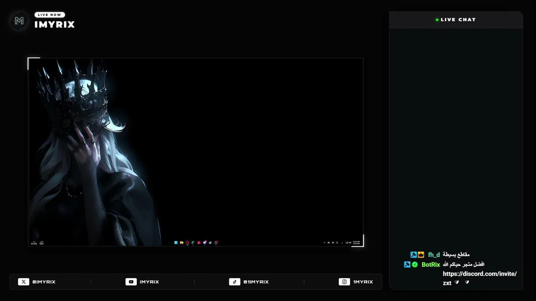This screenshot has width=536, height=301.
Task: Open the Windows Start menu in the captured desktop
Action: click(176, 242)
